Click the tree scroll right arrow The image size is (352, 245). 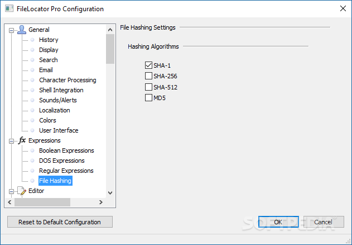click(x=101, y=202)
